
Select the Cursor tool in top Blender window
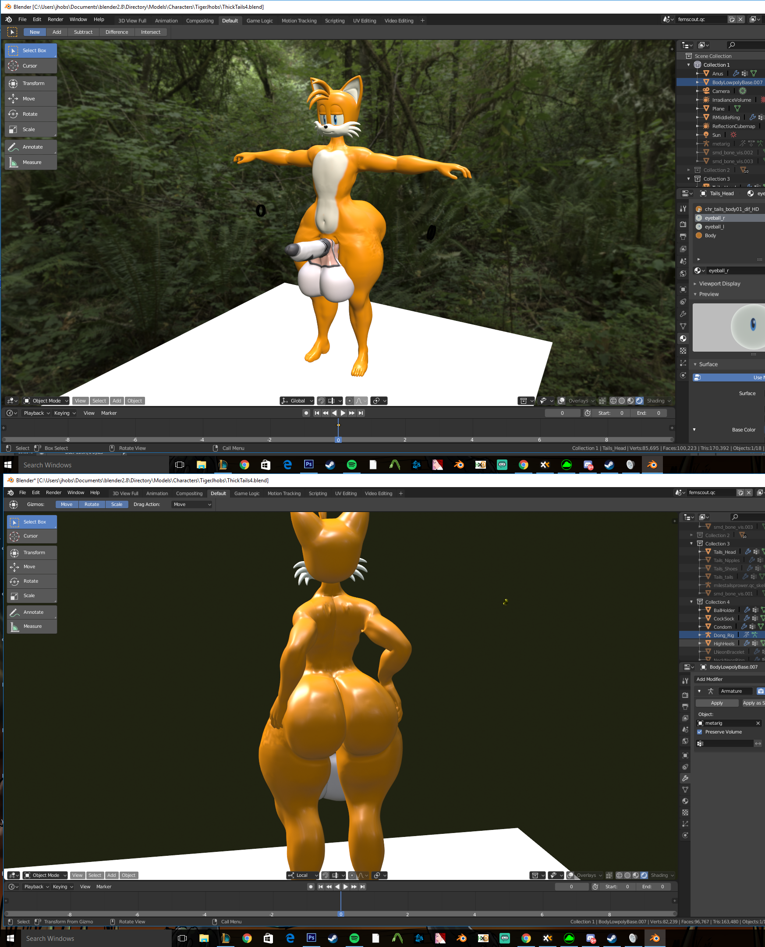point(31,66)
